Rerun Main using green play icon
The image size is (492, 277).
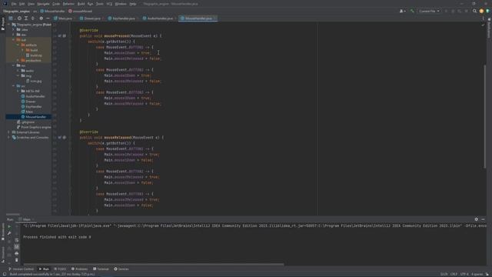pos(9,226)
